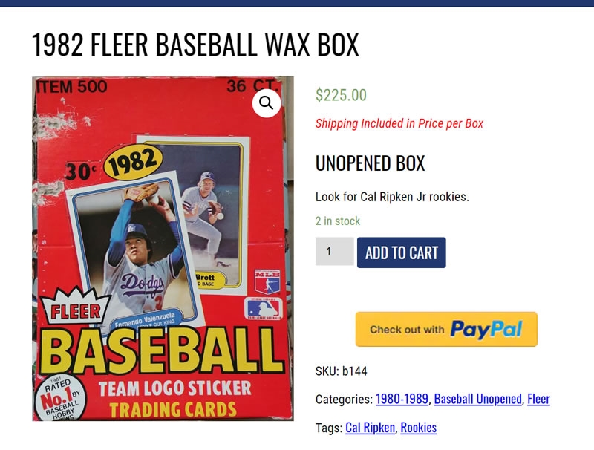The image size is (594, 450).
Task: Click the $225.00 price text
Action: point(341,95)
